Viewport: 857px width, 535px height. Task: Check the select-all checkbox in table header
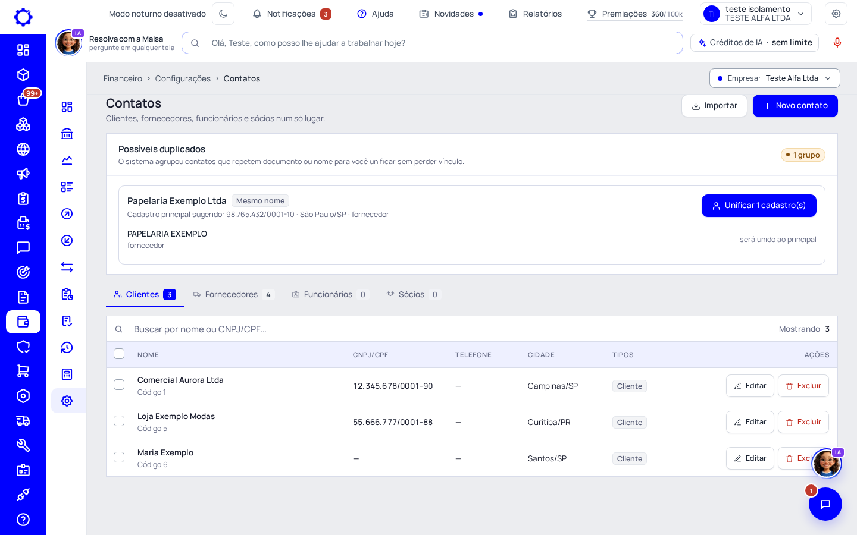[119, 354]
